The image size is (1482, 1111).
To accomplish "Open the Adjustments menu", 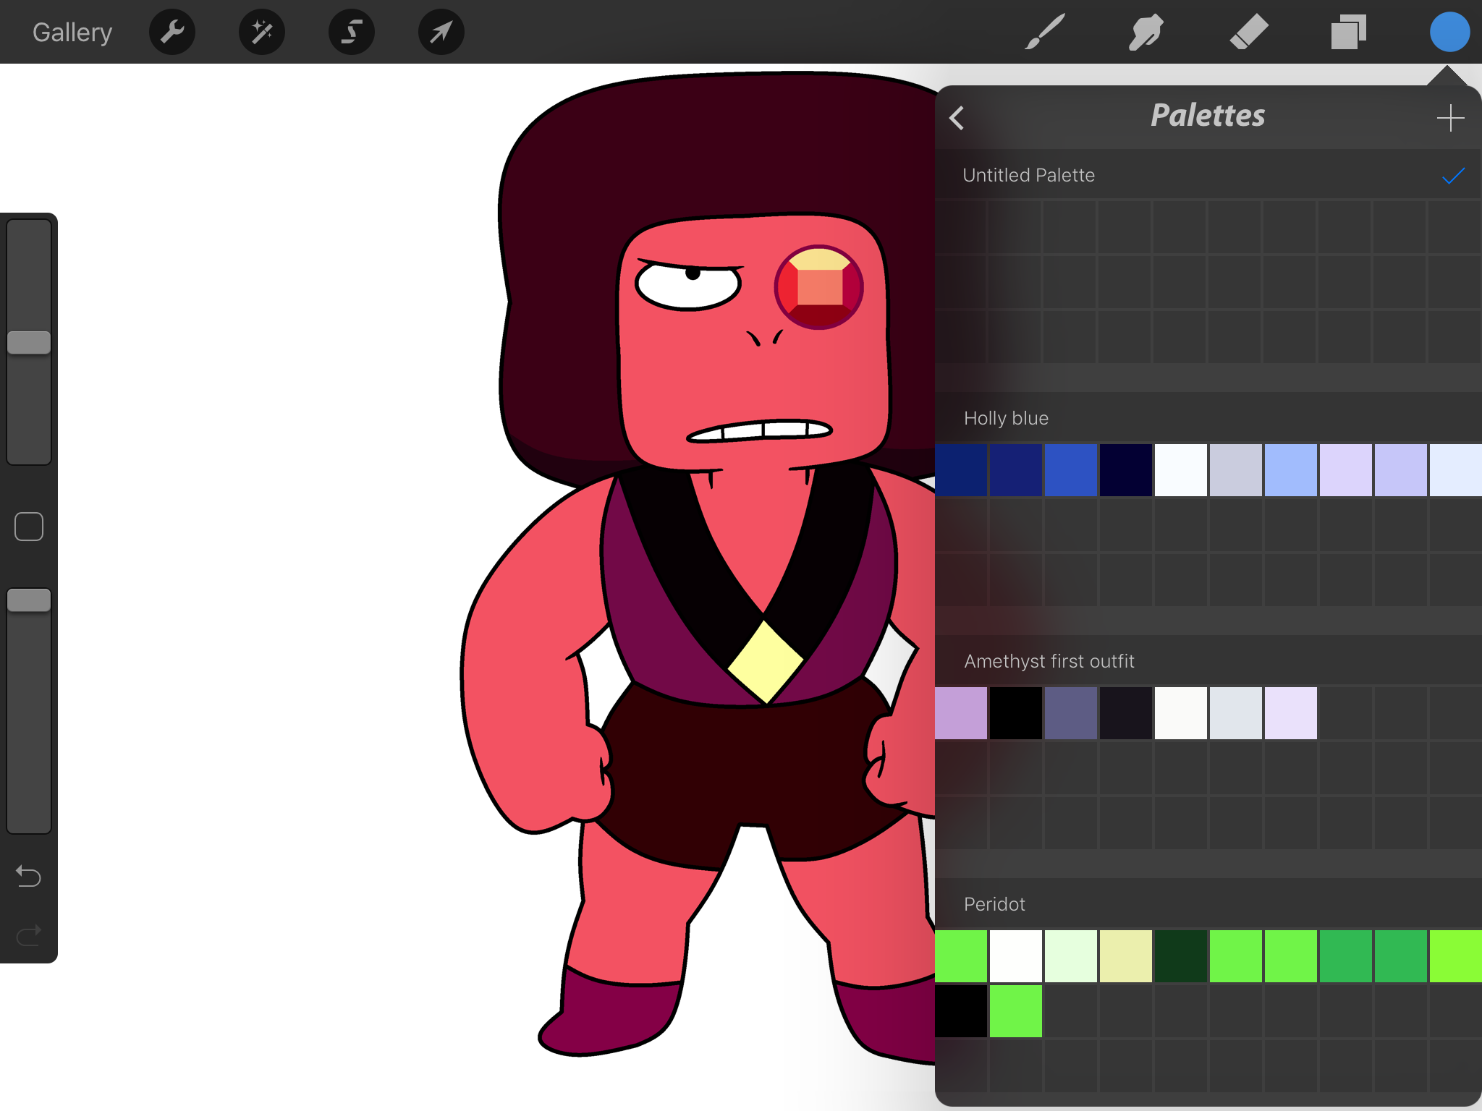I will click(261, 31).
